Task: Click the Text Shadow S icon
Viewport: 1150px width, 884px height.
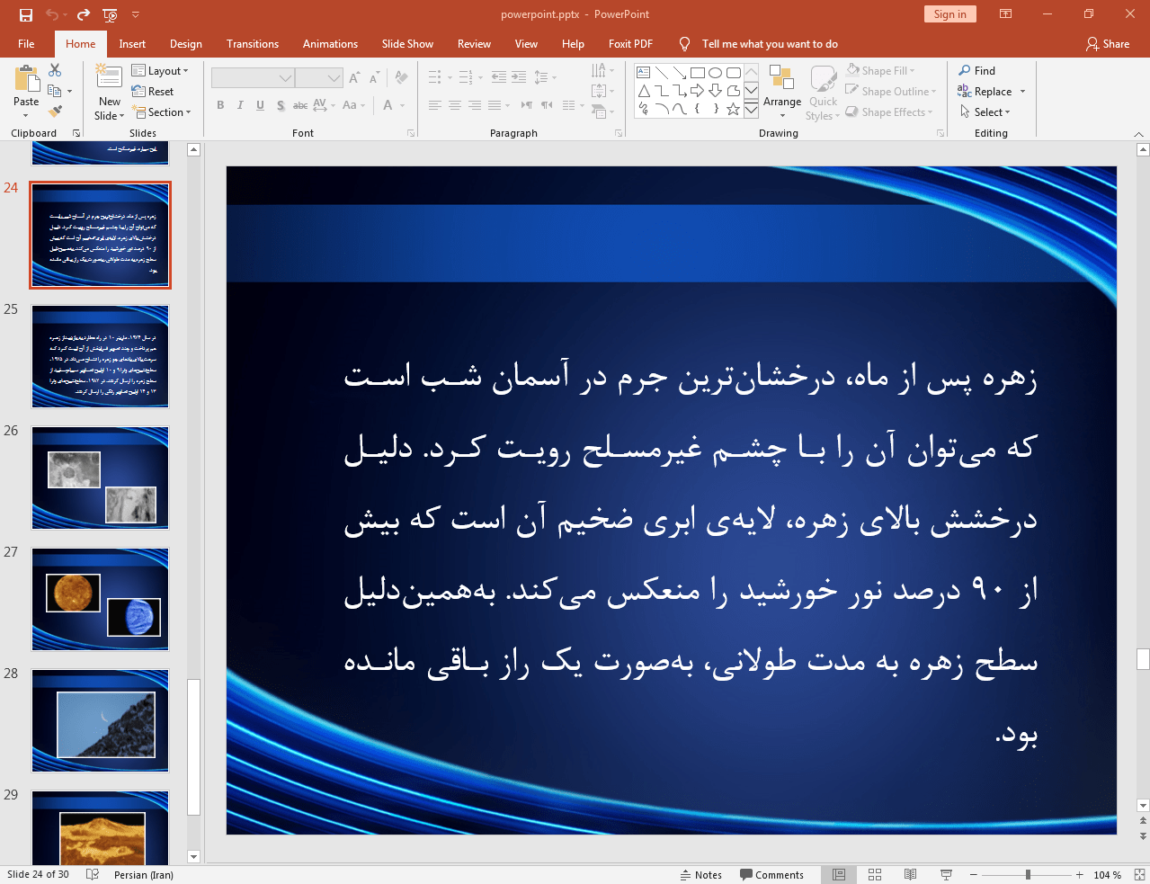Action: coord(281,105)
